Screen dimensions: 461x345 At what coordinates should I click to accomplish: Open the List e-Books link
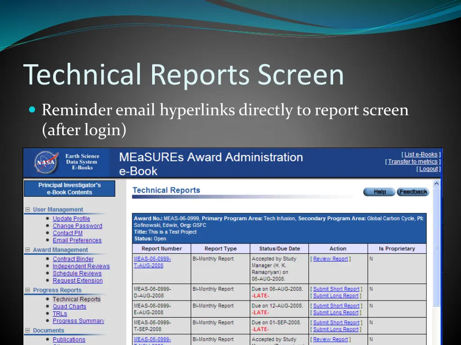(x=420, y=155)
